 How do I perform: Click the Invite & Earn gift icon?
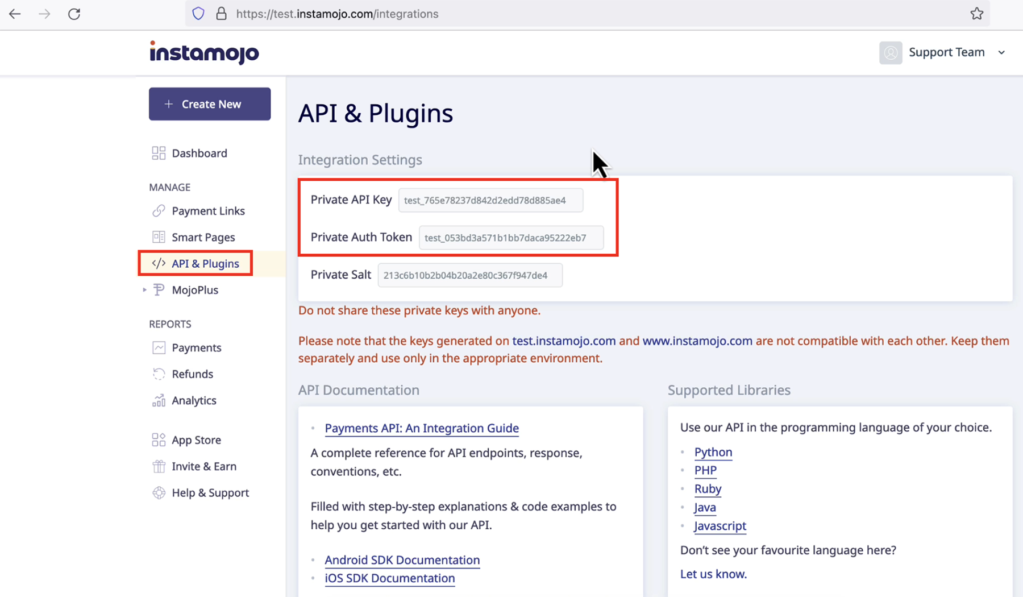coord(159,466)
